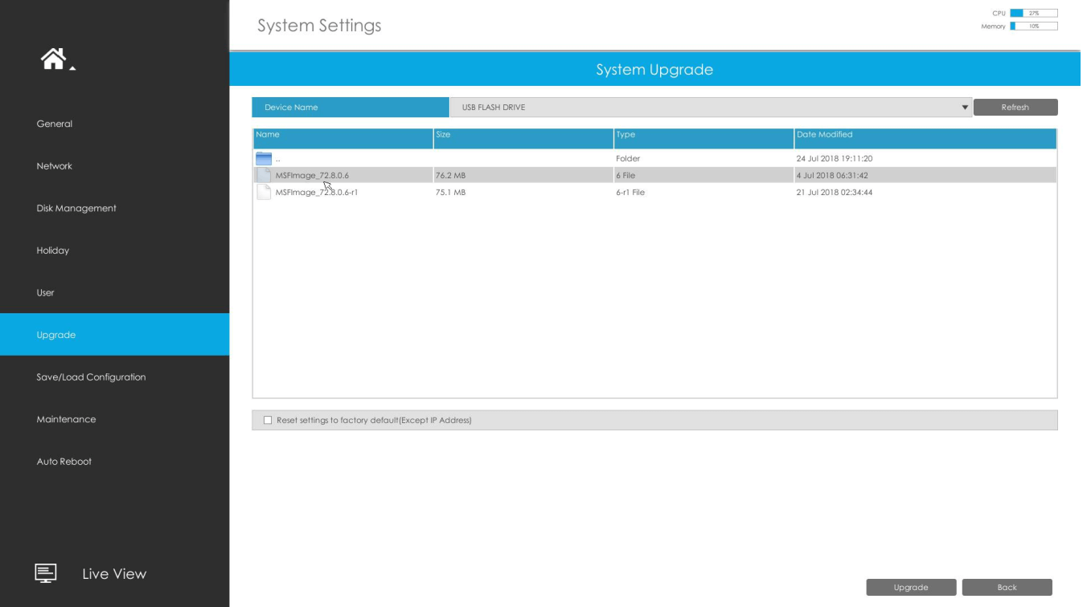Image resolution: width=1087 pixels, height=607 pixels.
Task: Go to Network settings
Action: tap(55, 166)
